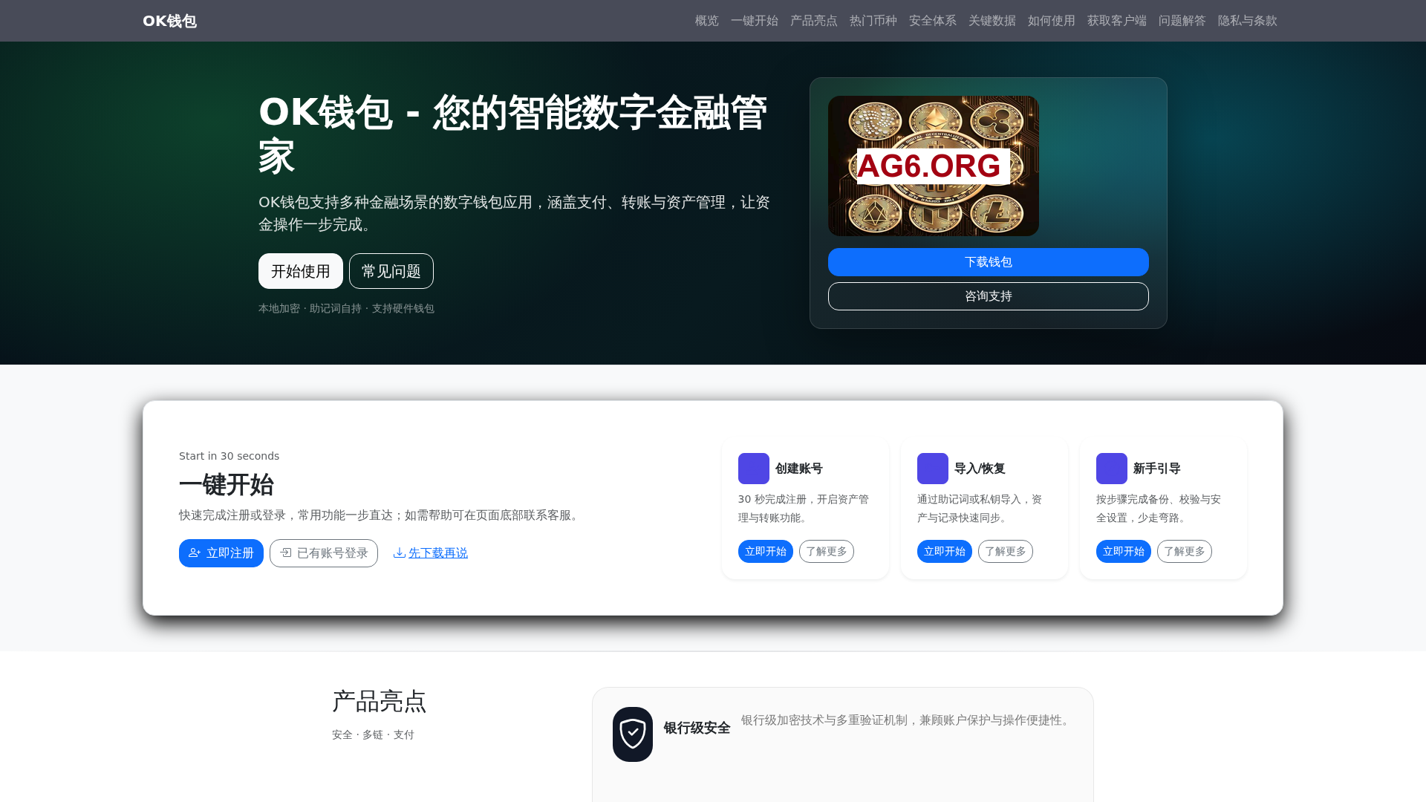The height and width of the screenshot is (802, 1426).
Task: Click the 银行级安全 heading text
Action: [x=697, y=728]
